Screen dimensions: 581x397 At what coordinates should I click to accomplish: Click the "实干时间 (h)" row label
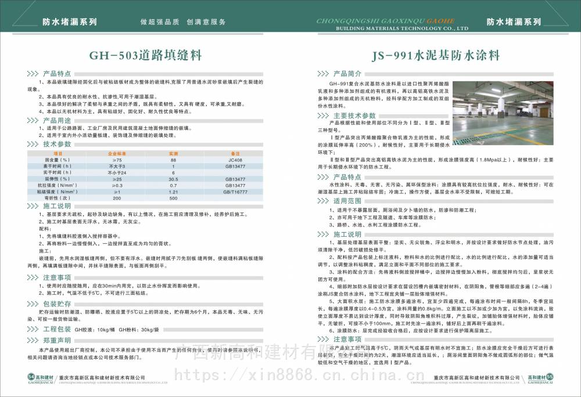pyautogui.click(x=58, y=173)
